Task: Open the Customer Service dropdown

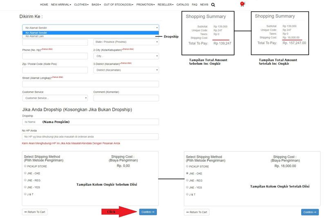Action: [55, 98]
